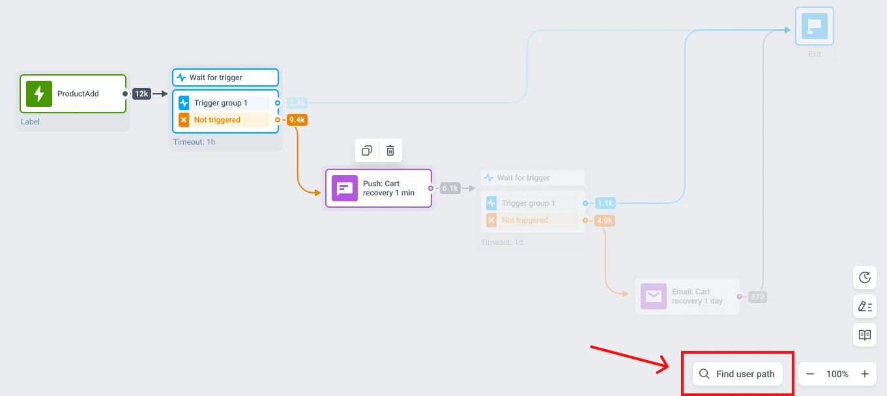Open the documentation via book icon
The height and width of the screenshot is (396, 887).
click(x=864, y=335)
